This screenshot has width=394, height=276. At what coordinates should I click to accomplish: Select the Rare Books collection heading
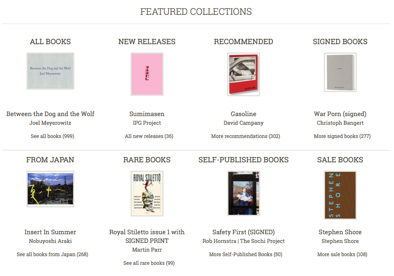pos(147,160)
